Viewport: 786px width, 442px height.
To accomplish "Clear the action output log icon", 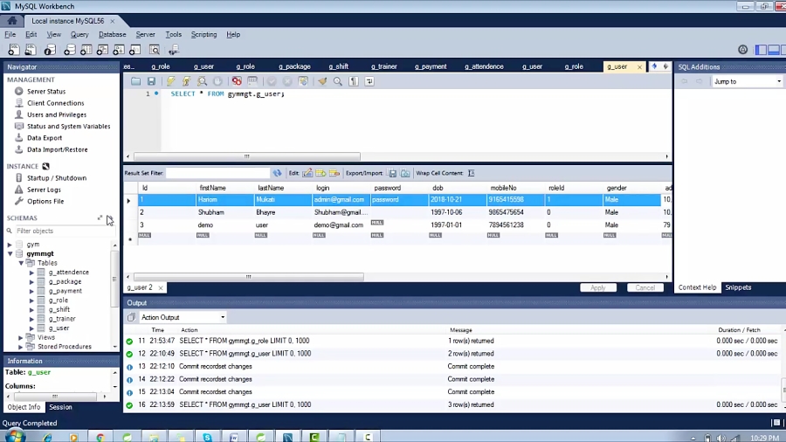I will point(131,317).
